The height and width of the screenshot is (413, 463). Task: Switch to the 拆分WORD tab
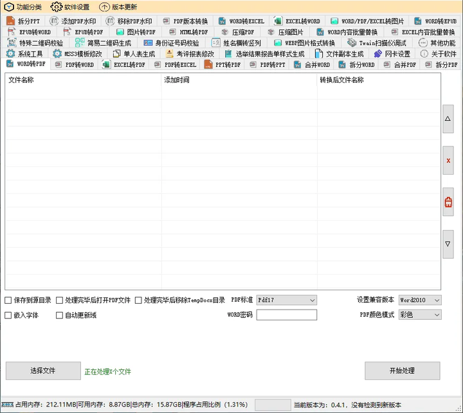point(357,65)
